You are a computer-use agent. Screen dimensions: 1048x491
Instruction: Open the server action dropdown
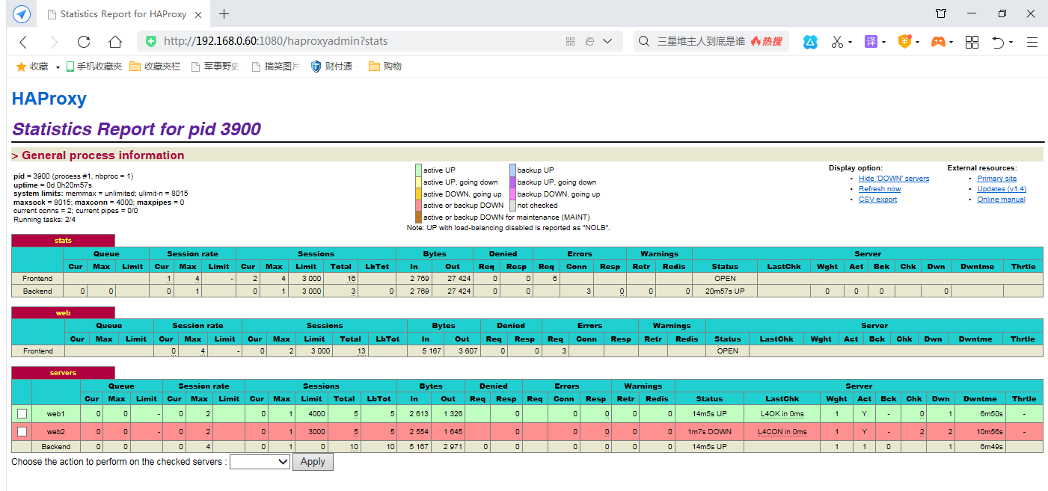click(260, 462)
